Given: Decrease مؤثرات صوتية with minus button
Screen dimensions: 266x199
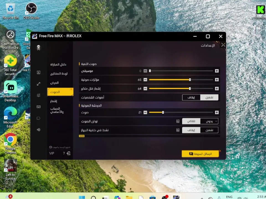Looking at the screenshot, I should (x=145, y=80).
